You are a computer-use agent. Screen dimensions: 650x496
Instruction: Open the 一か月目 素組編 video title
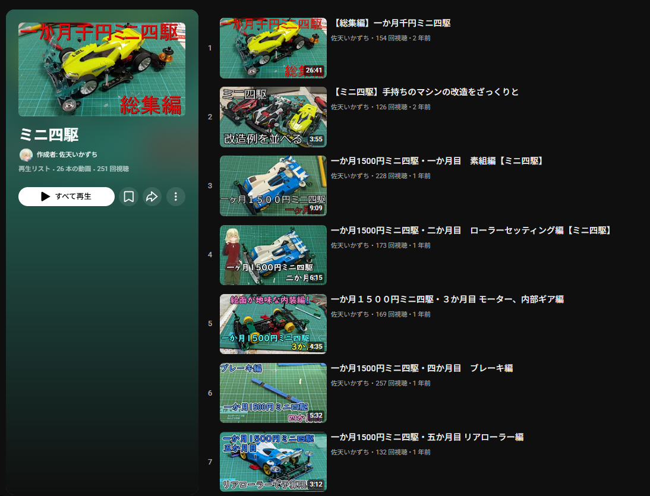point(437,161)
